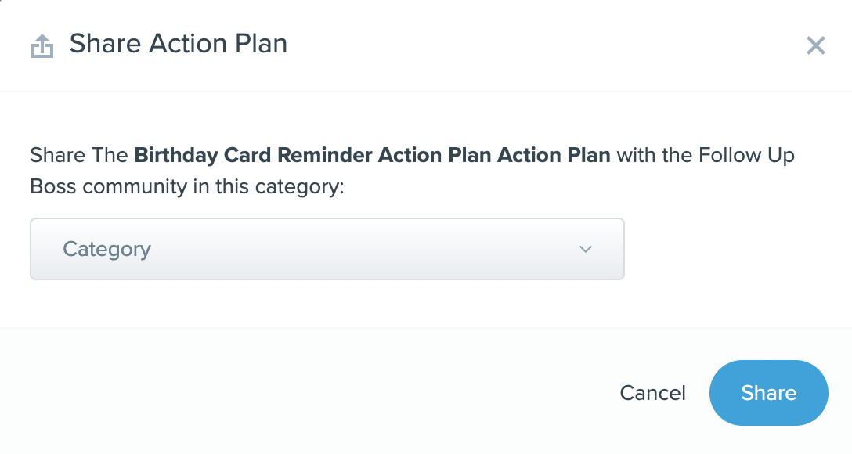Open the Category dropdown
Viewport: 852px width, 454px height.
click(327, 249)
